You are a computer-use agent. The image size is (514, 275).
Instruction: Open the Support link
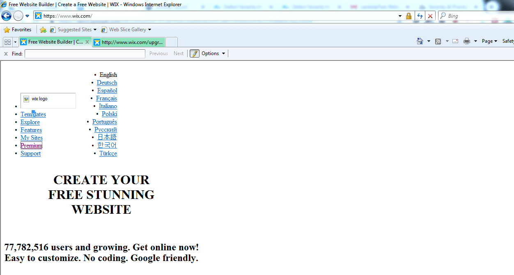point(30,153)
